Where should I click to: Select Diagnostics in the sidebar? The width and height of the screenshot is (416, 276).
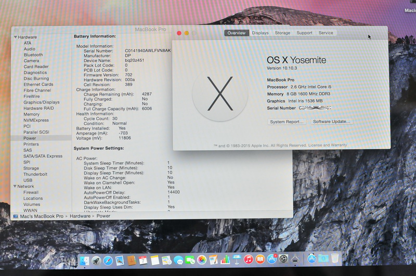pyautogui.click(x=35, y=73)
